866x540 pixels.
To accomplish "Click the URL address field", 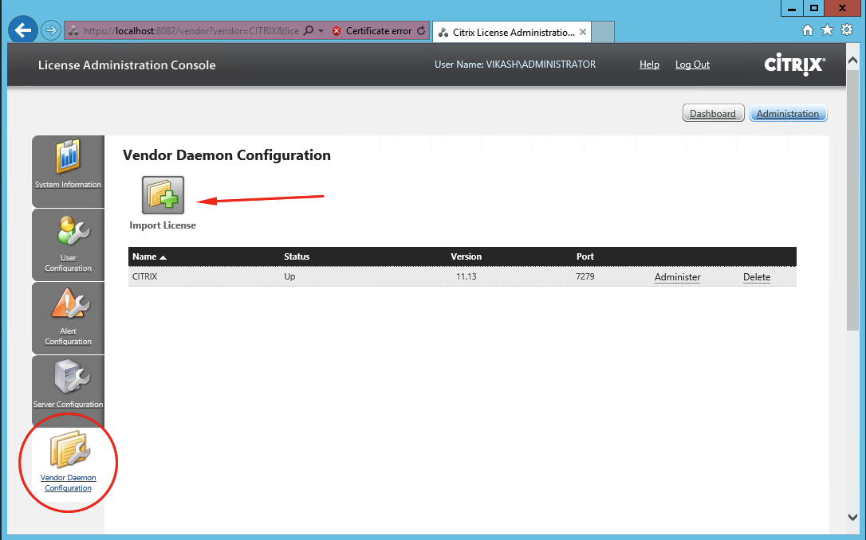I will coord(191,31).
